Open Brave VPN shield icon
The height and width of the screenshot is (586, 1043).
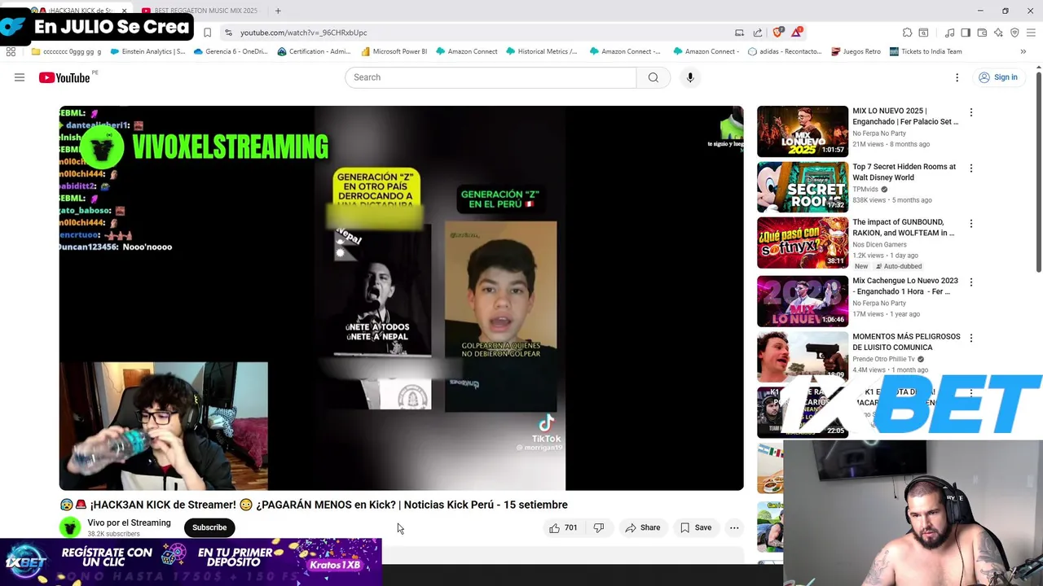pyautogui.click(x=1014, y=33)
